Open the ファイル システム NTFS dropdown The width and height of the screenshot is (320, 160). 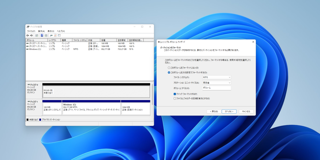click(217, 77)
